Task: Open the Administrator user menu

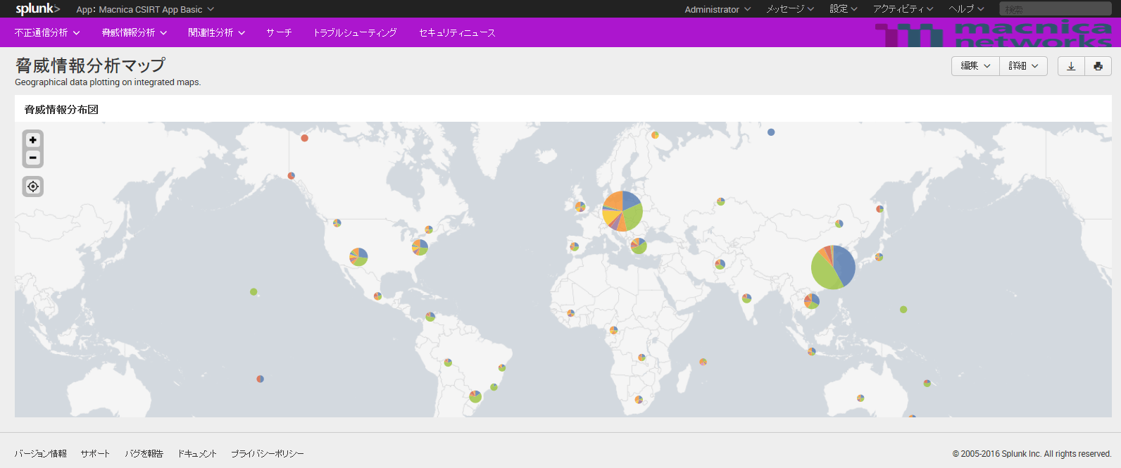Action: (x=717, y=10)
